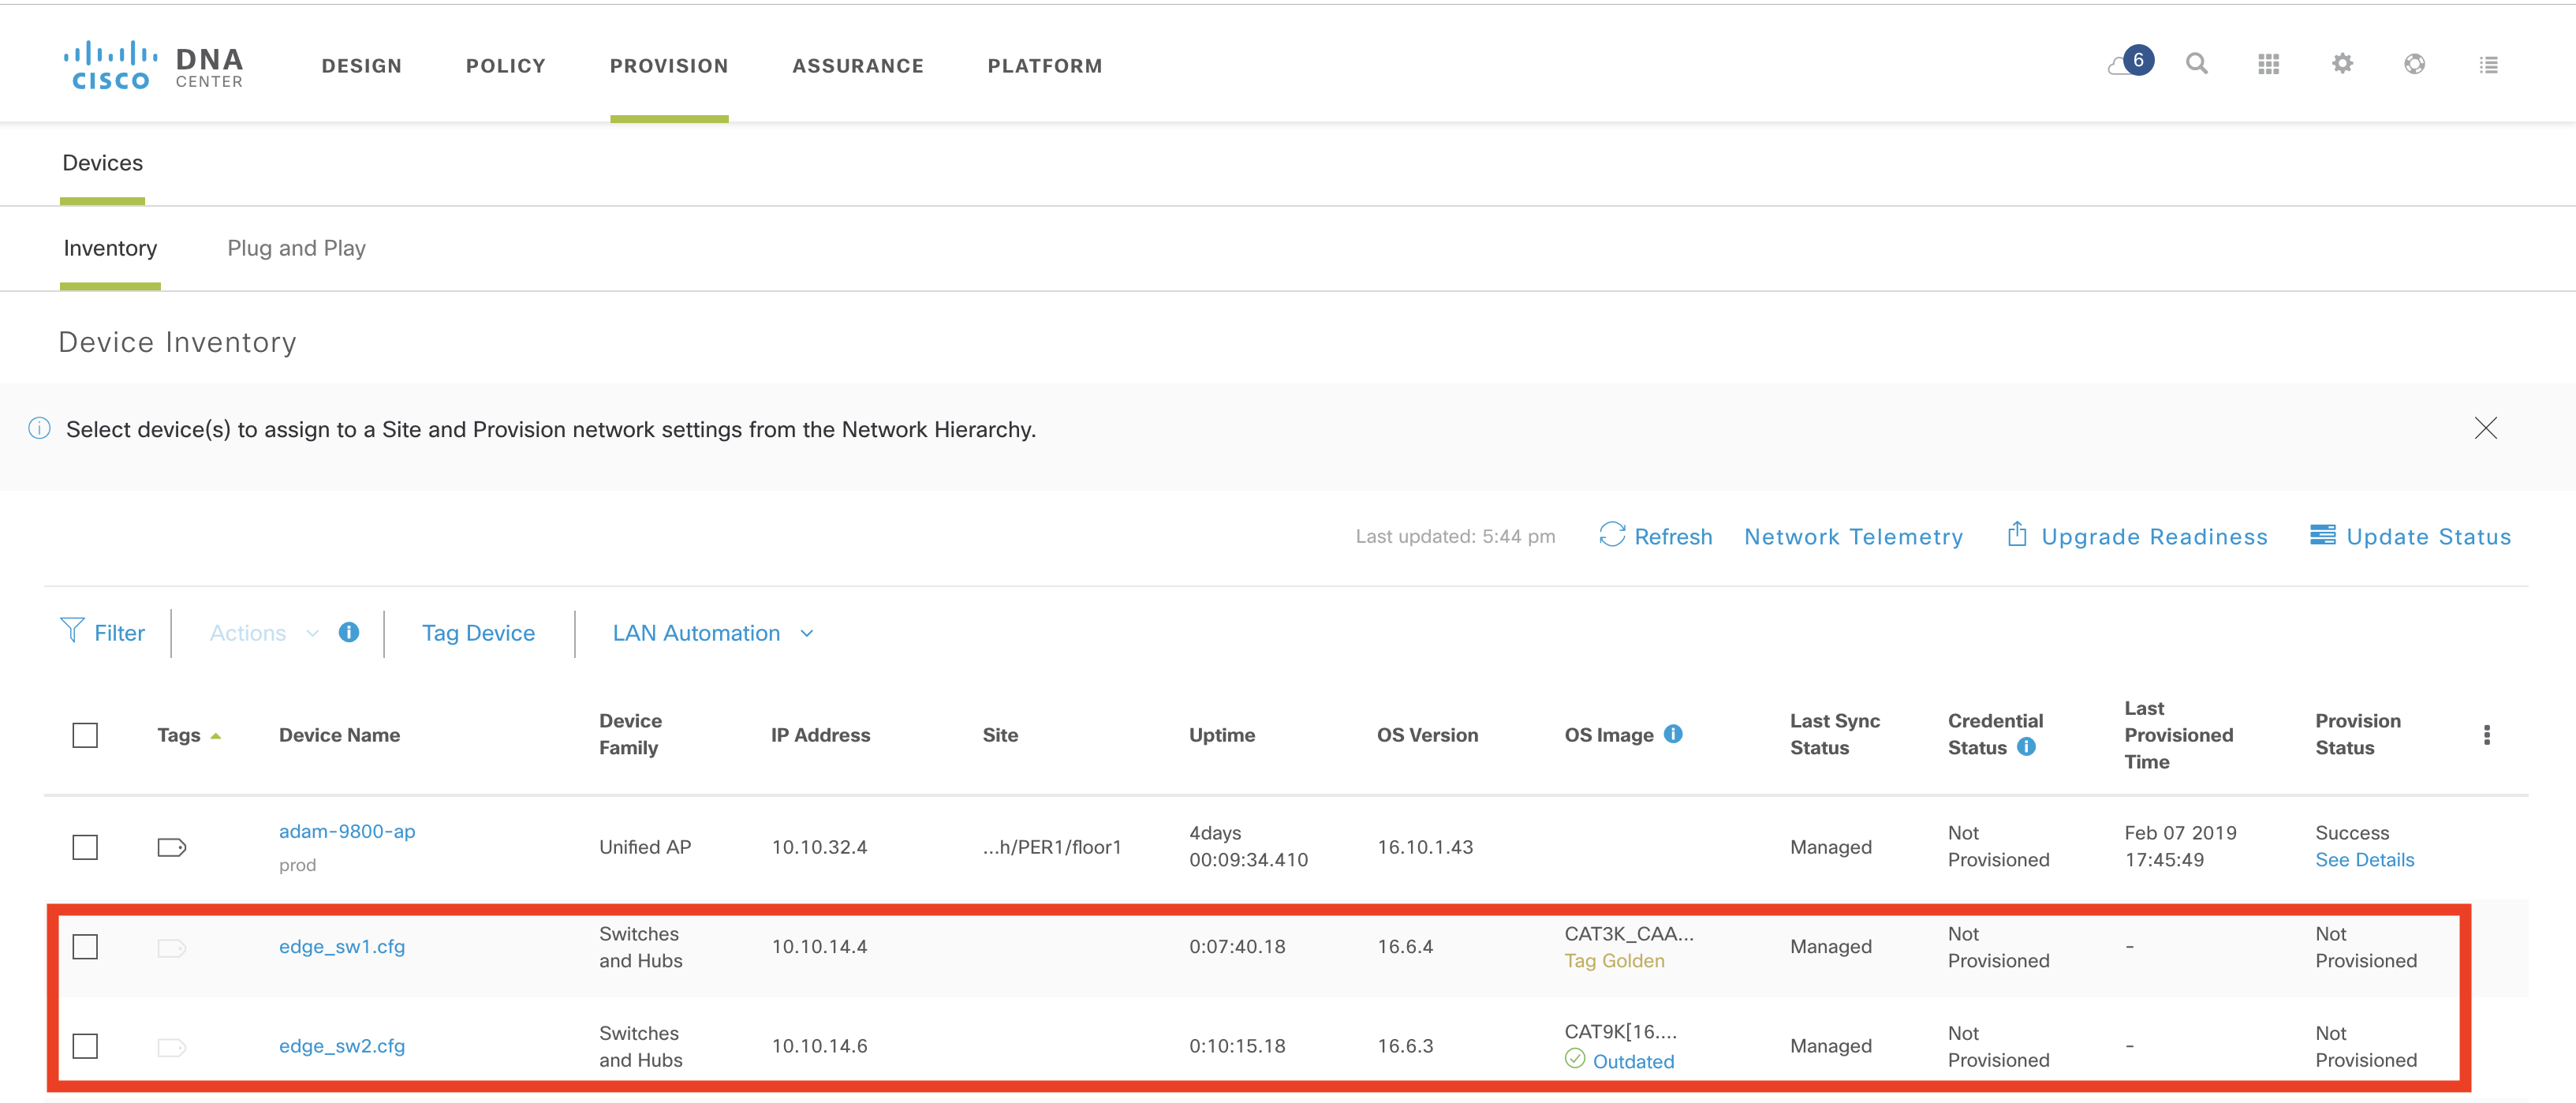Click the OS Image info icon
2576x1103 pixels.
pyautogui.click(x=1673, y=734)
